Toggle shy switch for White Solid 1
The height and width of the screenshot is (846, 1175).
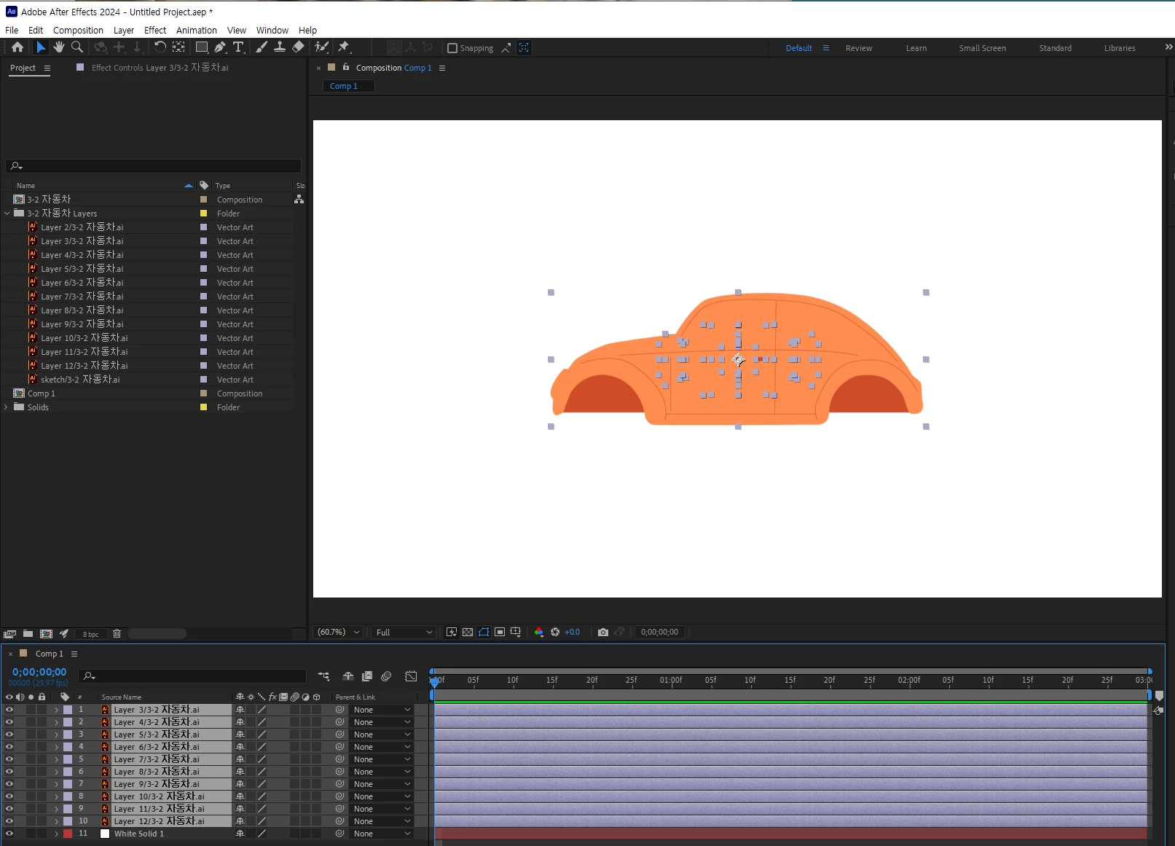pos(240,834)
